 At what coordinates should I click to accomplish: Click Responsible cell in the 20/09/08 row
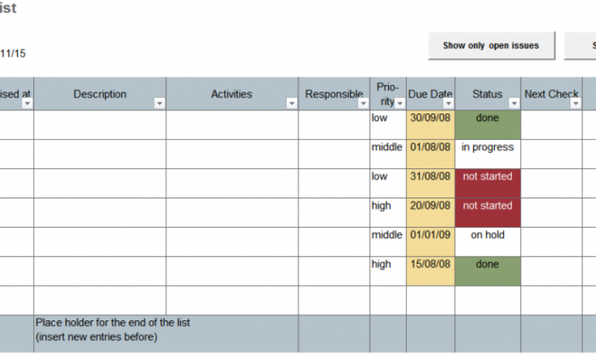(x=334, y=213)
